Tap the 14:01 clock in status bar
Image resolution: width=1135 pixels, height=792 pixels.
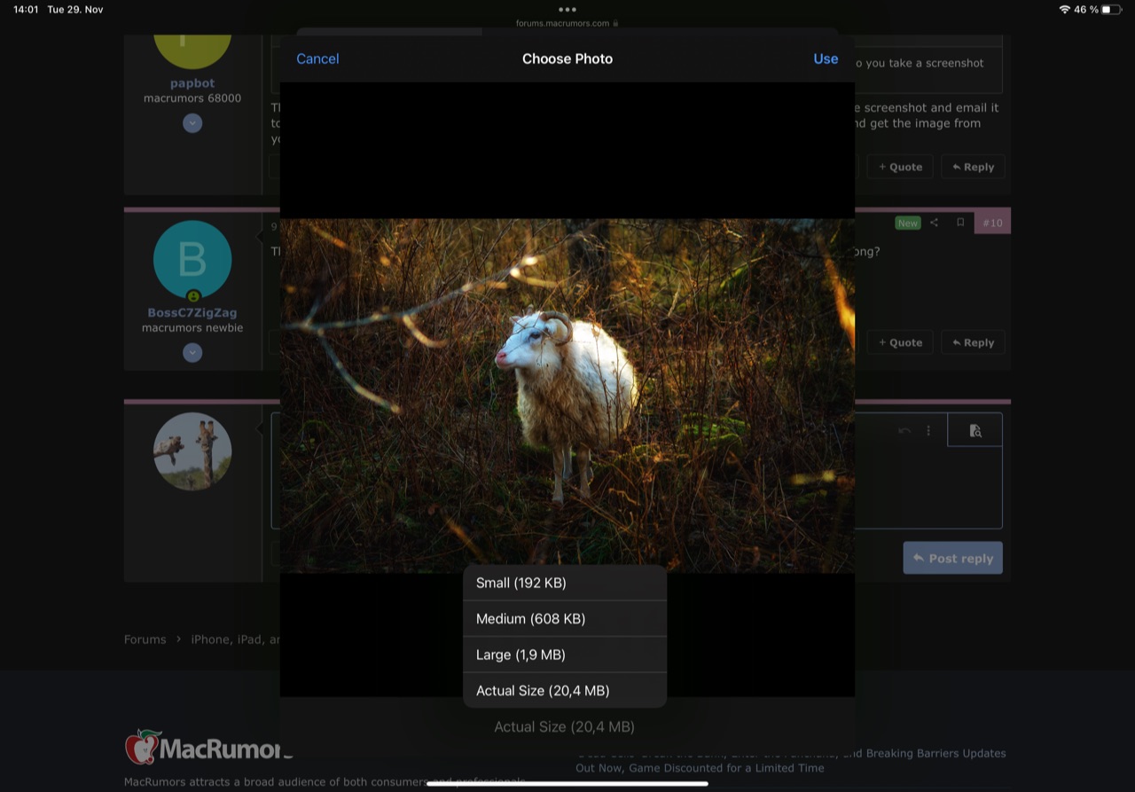[x=26, y=9]
